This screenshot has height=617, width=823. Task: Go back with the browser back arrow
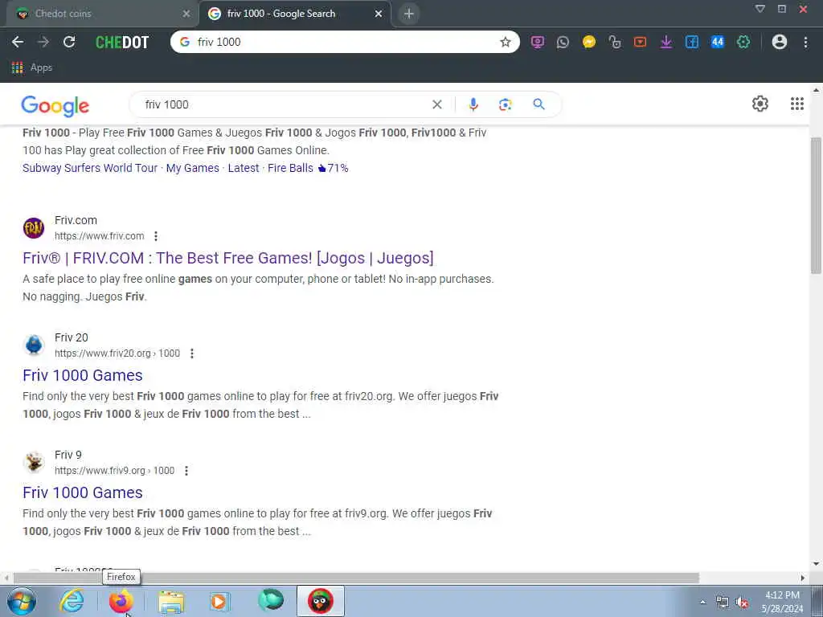(x=18, y=42)
